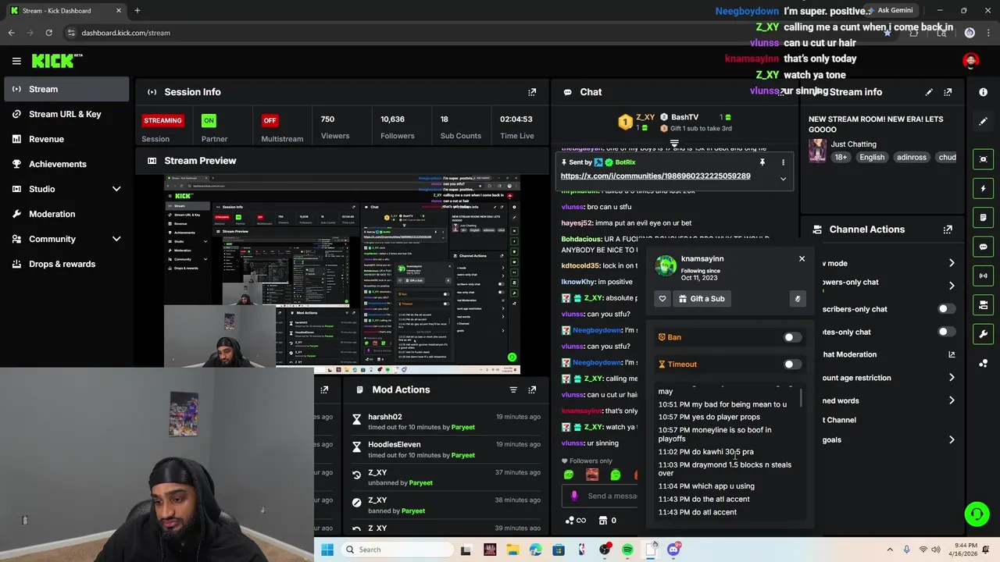Click harshh02 in Mod Actions
This screenshot has height=562, width=1000.
coord(384,417)
